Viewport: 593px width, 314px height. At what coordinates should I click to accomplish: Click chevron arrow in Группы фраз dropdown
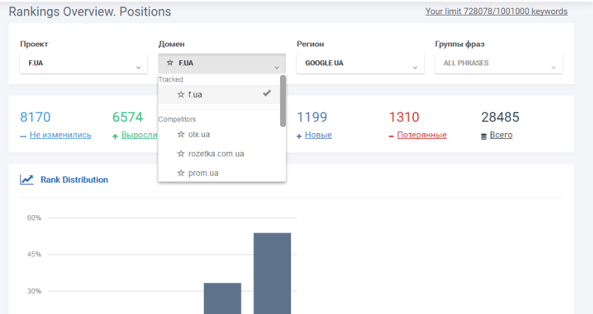[x=554, y=67]
